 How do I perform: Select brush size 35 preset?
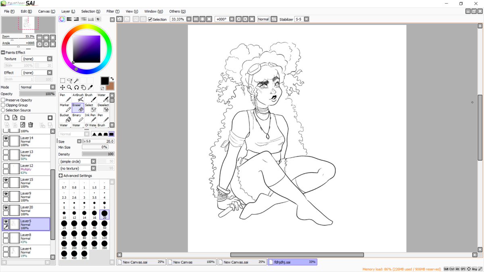click(84, 224)
